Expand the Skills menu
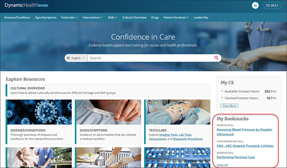Screen dimensions: 287x168 coord(113,17)
